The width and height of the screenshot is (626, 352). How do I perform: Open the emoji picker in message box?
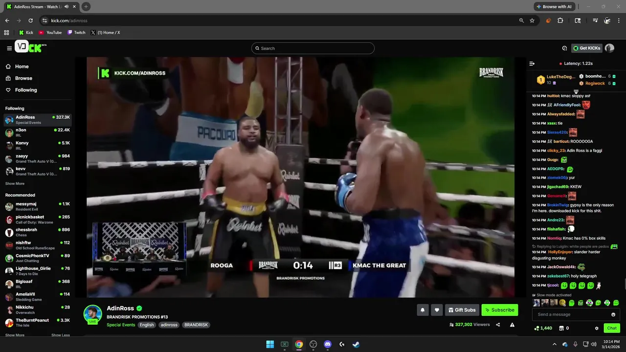(613, 314)
